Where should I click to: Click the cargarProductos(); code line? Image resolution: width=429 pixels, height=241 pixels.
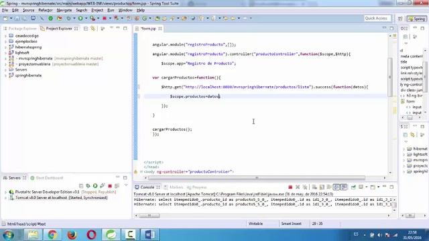point(172,129)
